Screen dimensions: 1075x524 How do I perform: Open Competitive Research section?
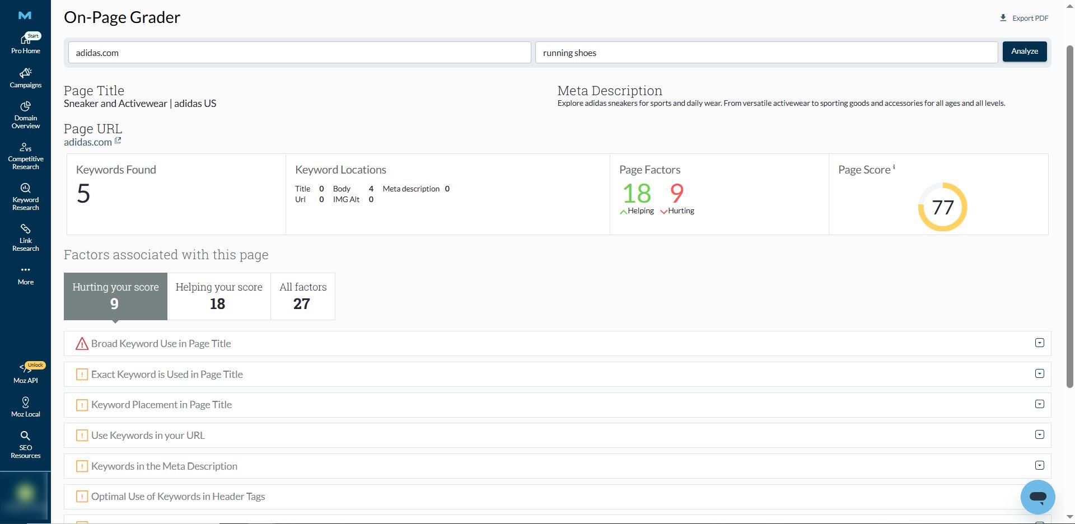coord(25,156)
